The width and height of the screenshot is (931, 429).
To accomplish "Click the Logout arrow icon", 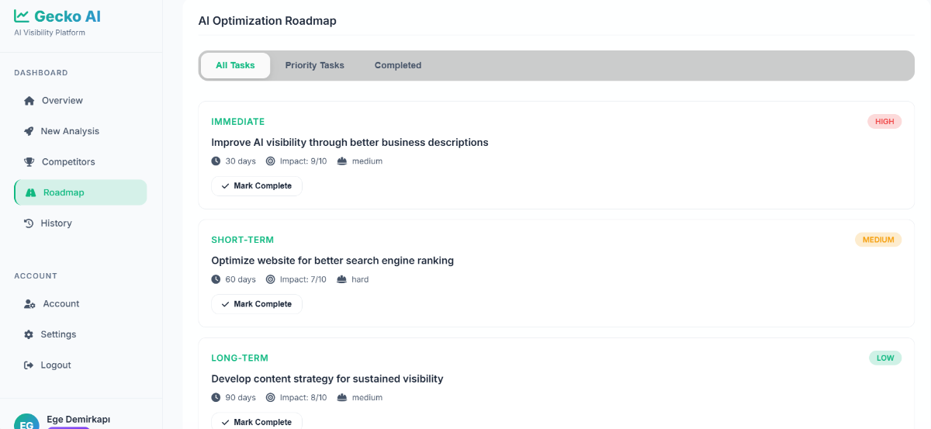I will 29,365.
